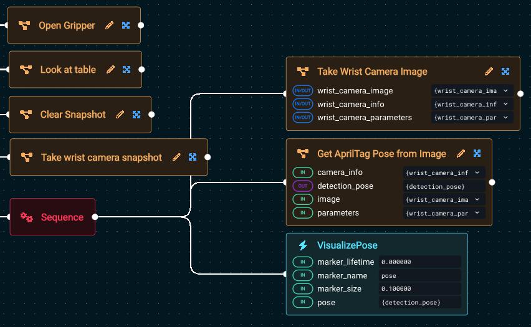Image resolution: width=531 pixels, height=327 pixels.
Task: Click the Sequence node gears icon
Action: point(27,217)
